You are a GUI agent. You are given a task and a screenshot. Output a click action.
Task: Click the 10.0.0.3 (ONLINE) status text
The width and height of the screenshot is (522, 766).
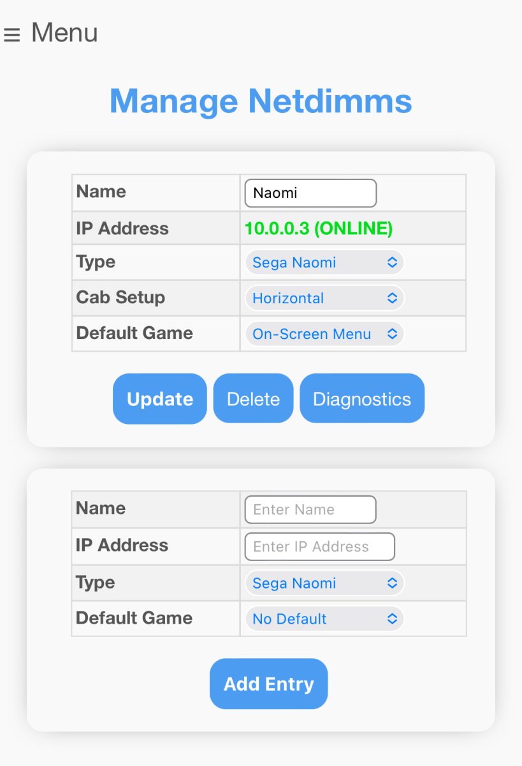click(x=319, y=229)
